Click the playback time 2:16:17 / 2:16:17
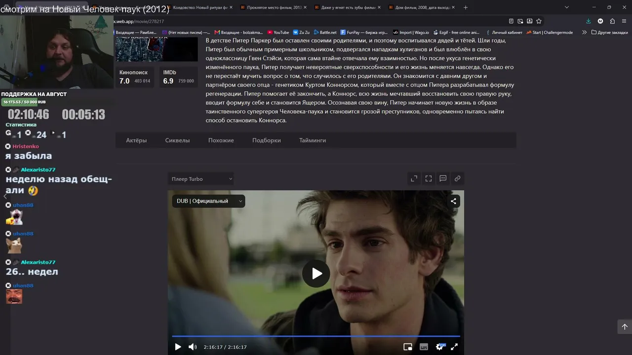 click(225, 347)
